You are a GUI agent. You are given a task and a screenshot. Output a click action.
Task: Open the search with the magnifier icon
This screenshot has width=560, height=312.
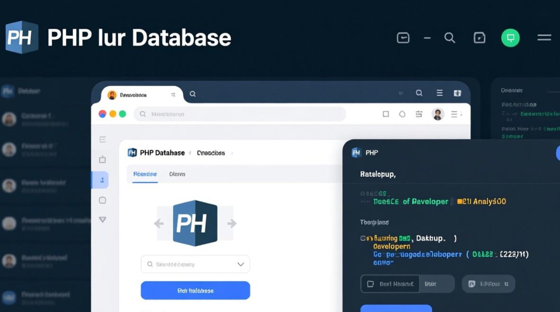point(450,38)
